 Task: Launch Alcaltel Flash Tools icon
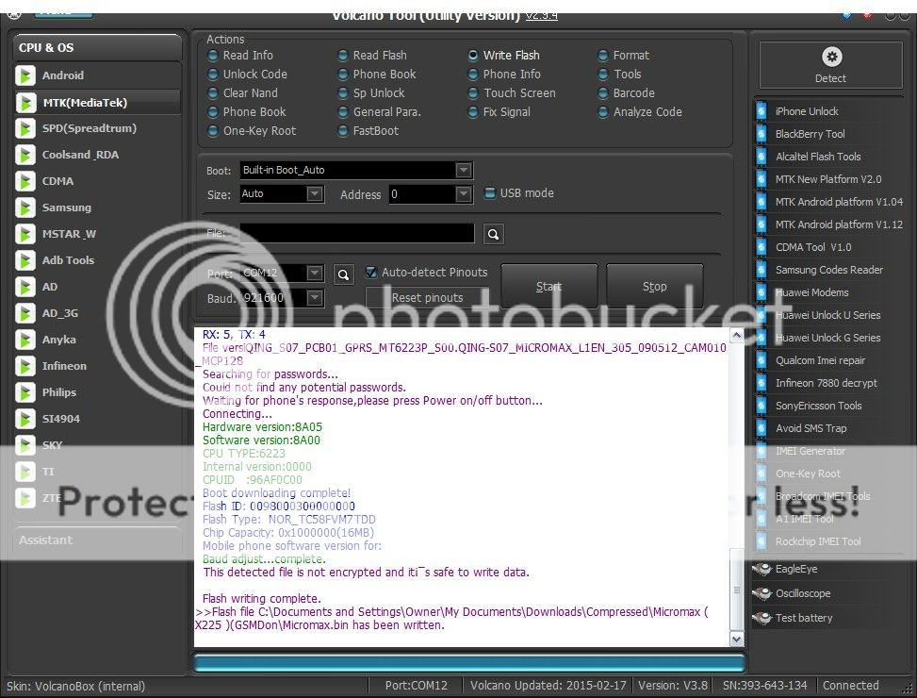[761, 157]
